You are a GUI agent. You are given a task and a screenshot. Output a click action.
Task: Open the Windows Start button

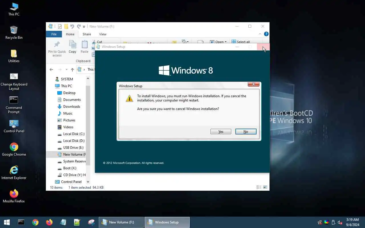coord(7,222)
